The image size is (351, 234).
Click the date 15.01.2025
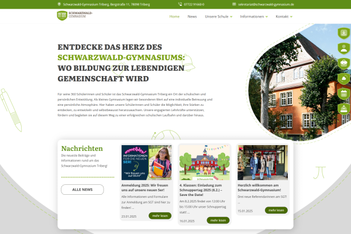245,211
